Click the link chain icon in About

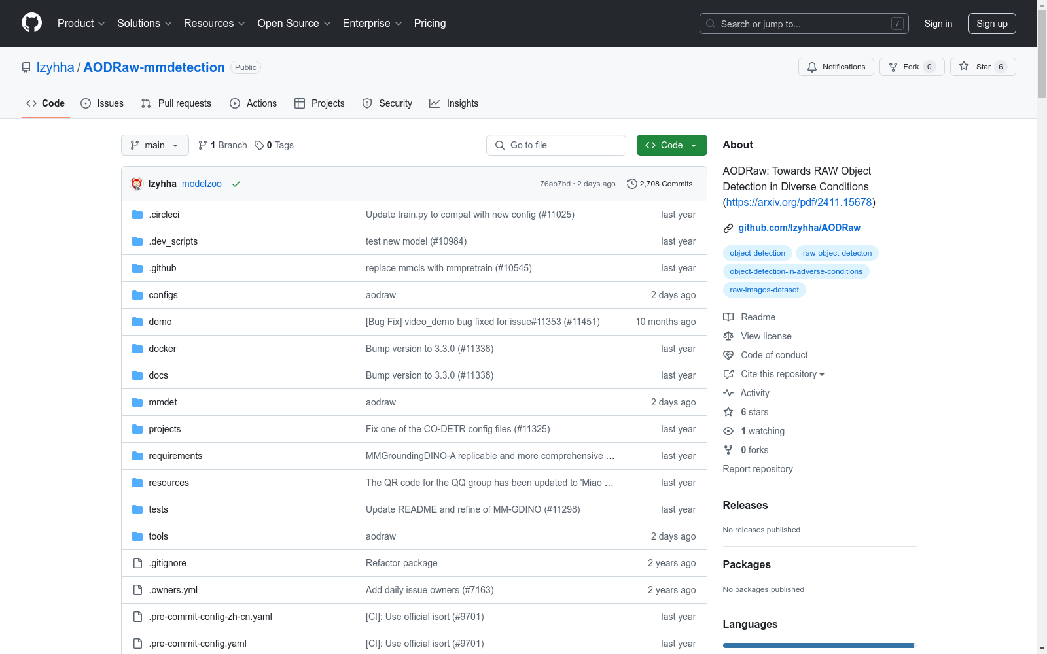[x=728, y=228]
